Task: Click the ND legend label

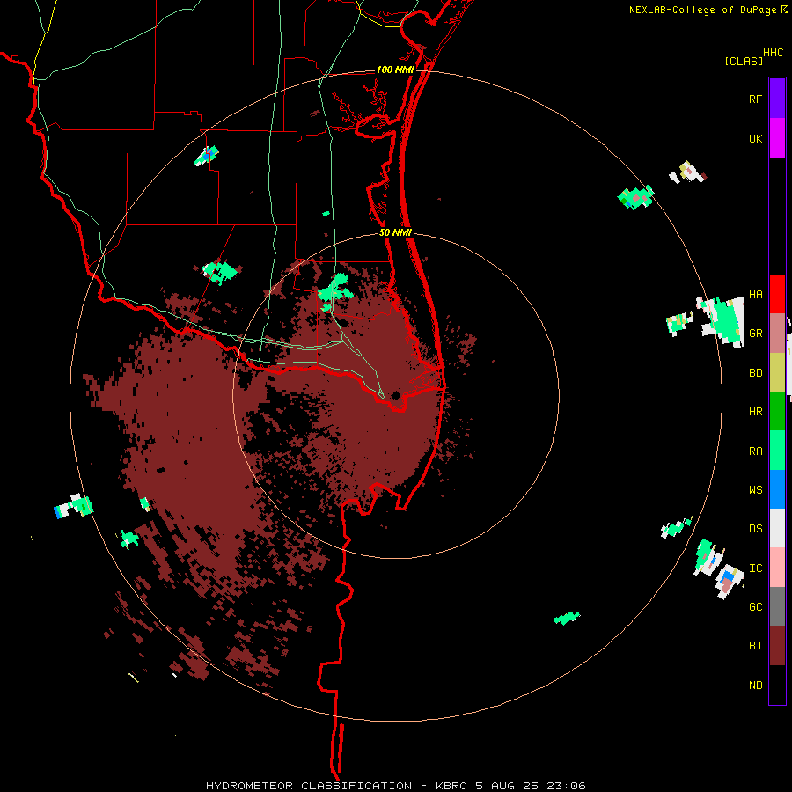Action: (x=755, y=685)
